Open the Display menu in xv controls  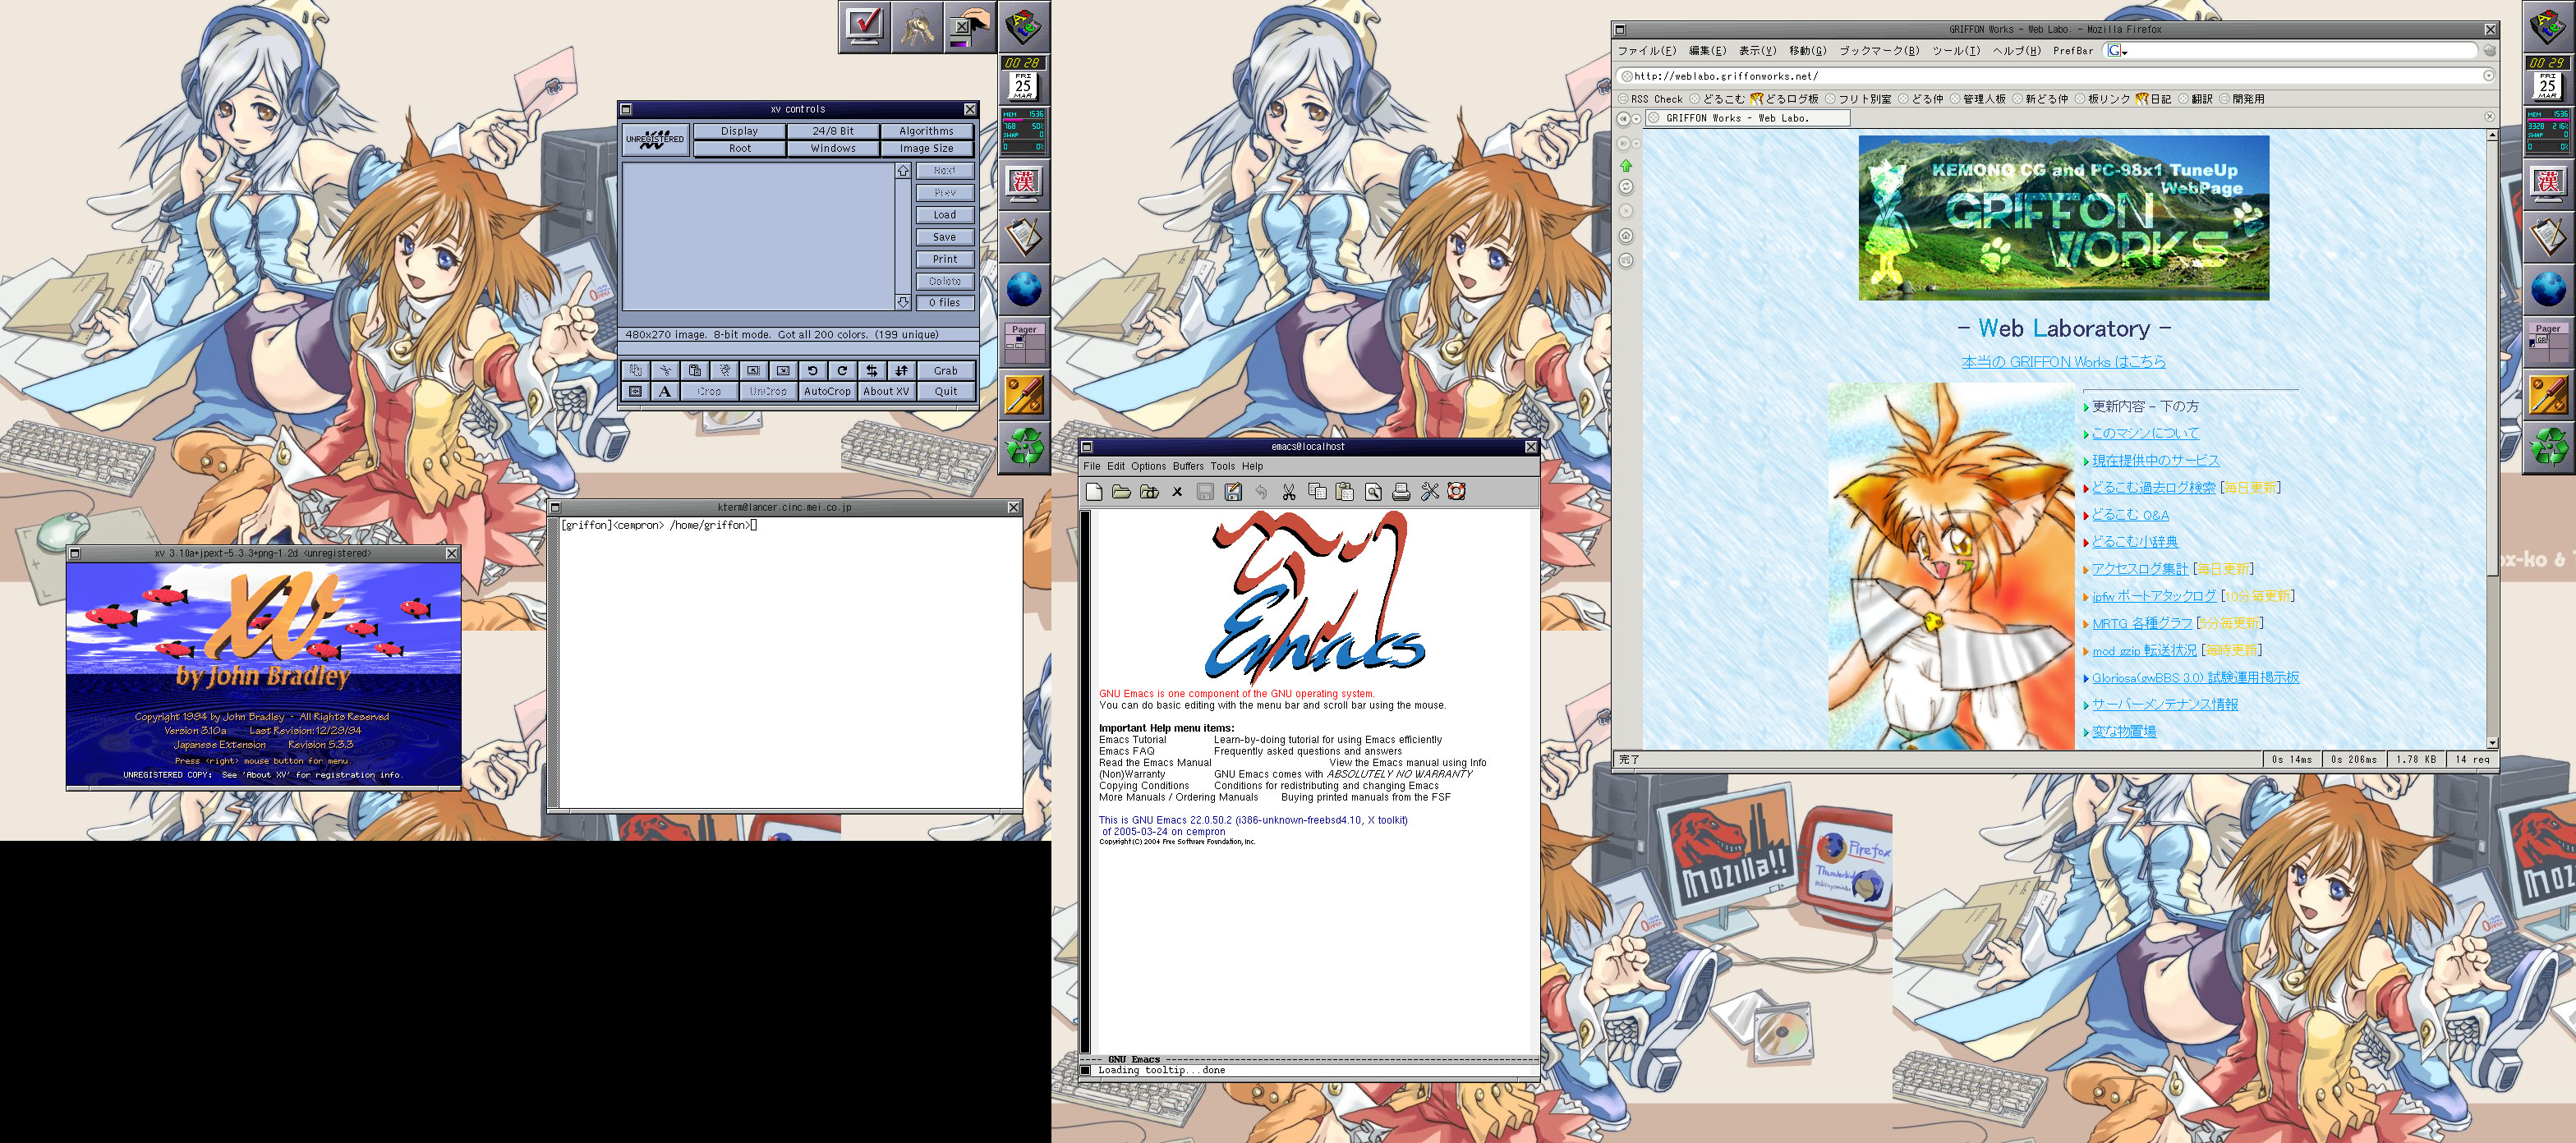(739, 131)
